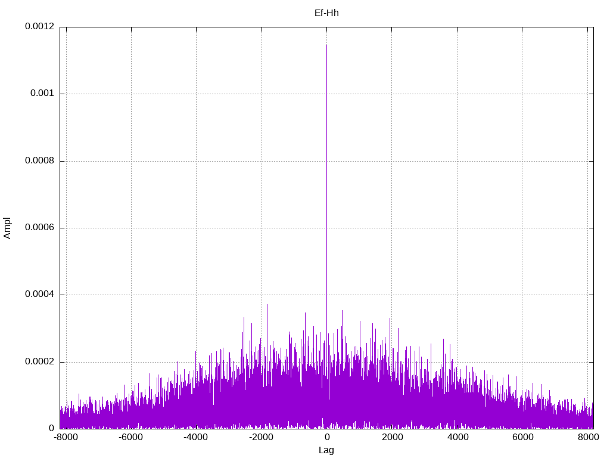Click x-axis tick label 8000
Image resolution: width=610 pixels, height=458 pixels.
click(x=588, y=437)
